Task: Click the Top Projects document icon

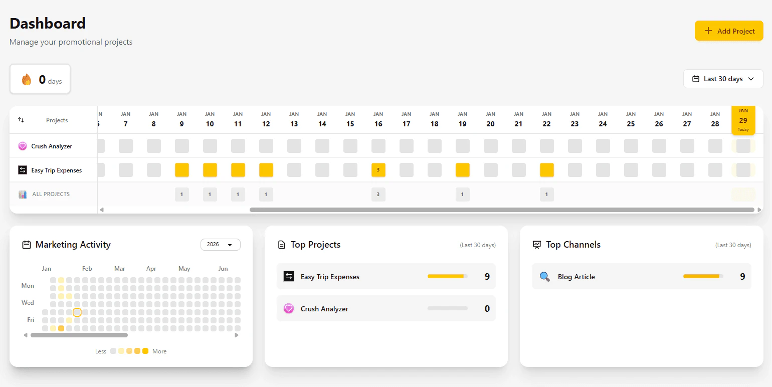Action: pyautogui.click(x=281, y=244)
